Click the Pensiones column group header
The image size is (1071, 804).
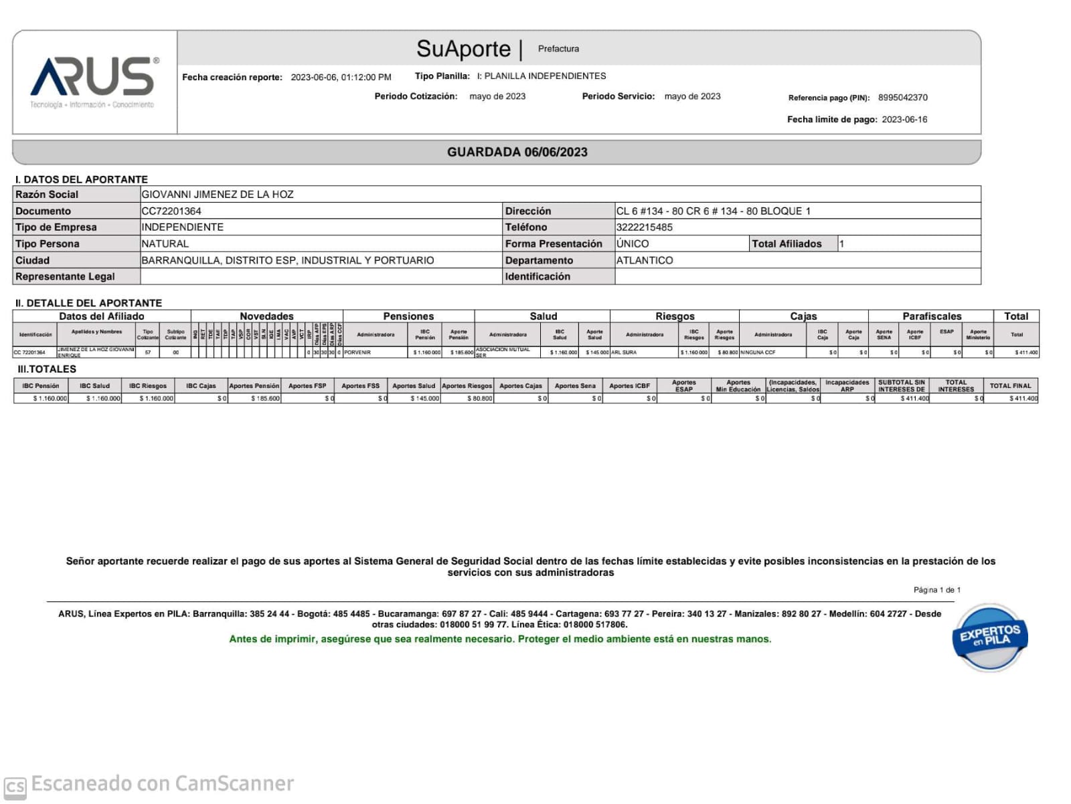coord(408,316)
